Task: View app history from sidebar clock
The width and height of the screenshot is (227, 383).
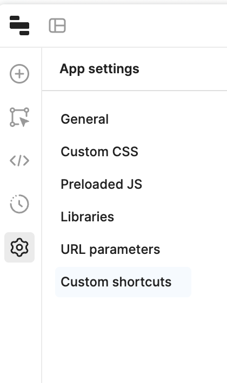Action: click(19, 204)
